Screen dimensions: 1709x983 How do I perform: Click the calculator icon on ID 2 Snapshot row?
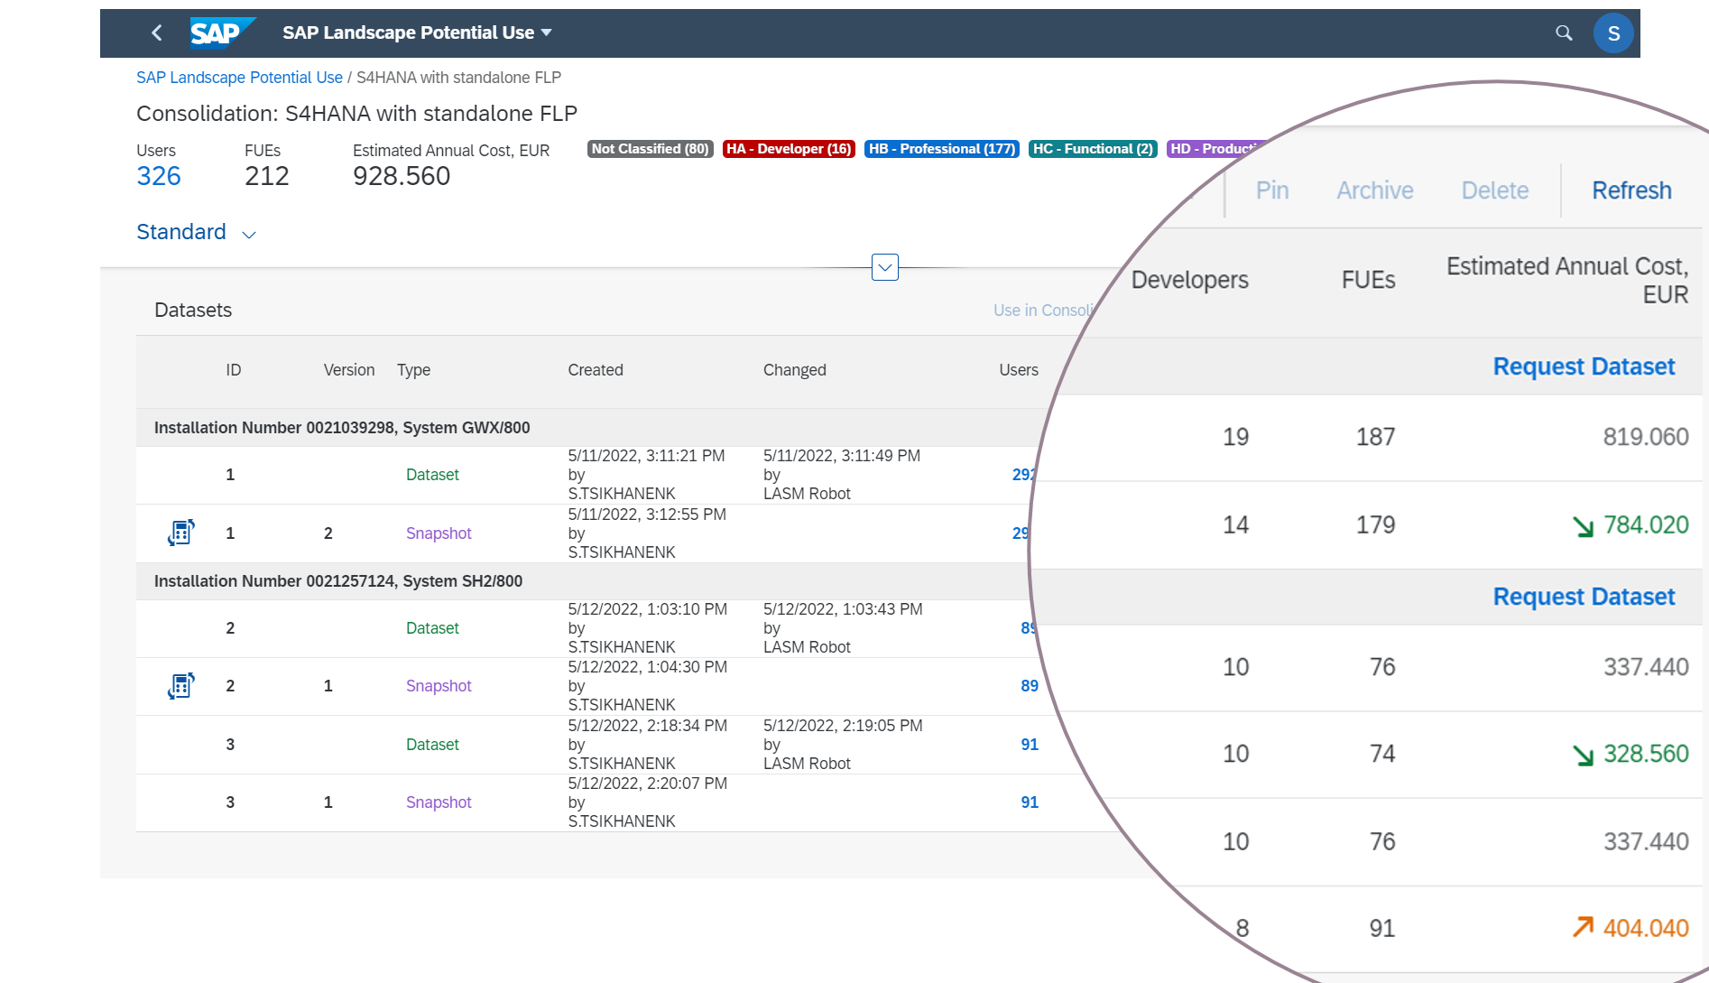click(x=180, y=686)
